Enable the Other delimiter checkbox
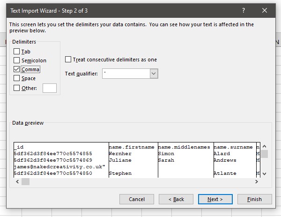Screen dimensions: 281x217 [x=17, y=88]
